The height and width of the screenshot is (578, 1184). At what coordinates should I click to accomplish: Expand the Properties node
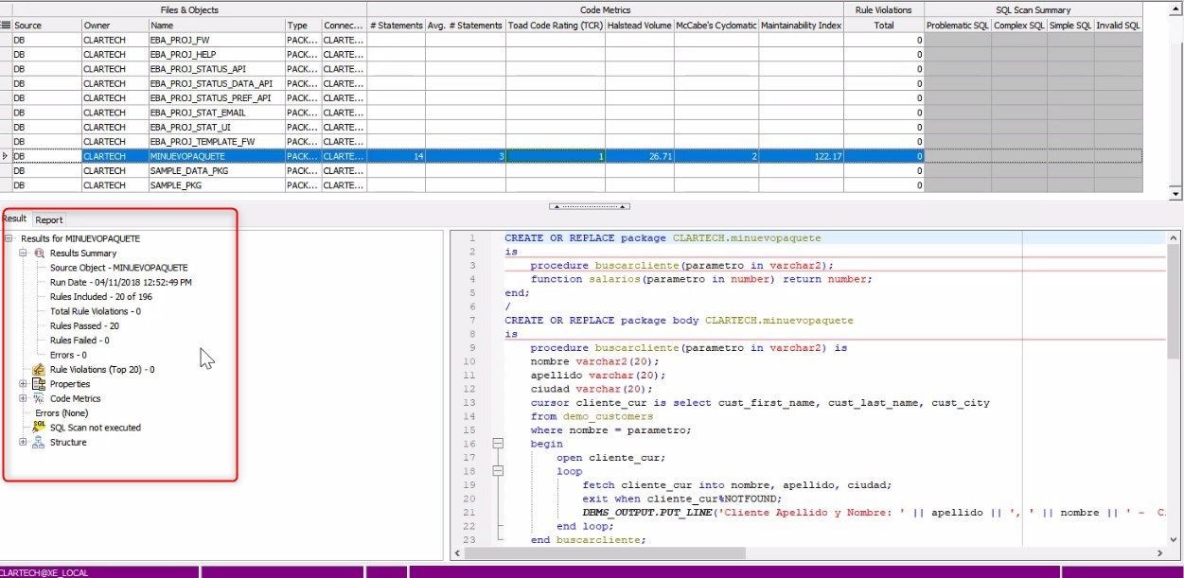coord(24,384)
